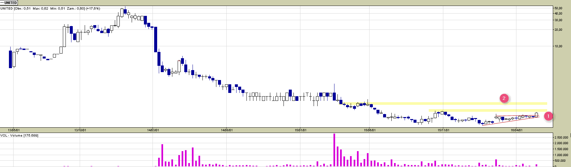Click the 15/11/01 date axis label

[x=443, y=130]
